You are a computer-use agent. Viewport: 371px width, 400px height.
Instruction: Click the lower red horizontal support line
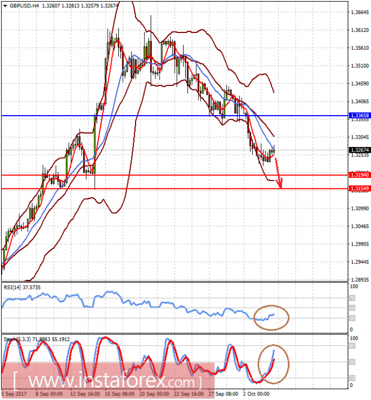[x=175, y=189]
